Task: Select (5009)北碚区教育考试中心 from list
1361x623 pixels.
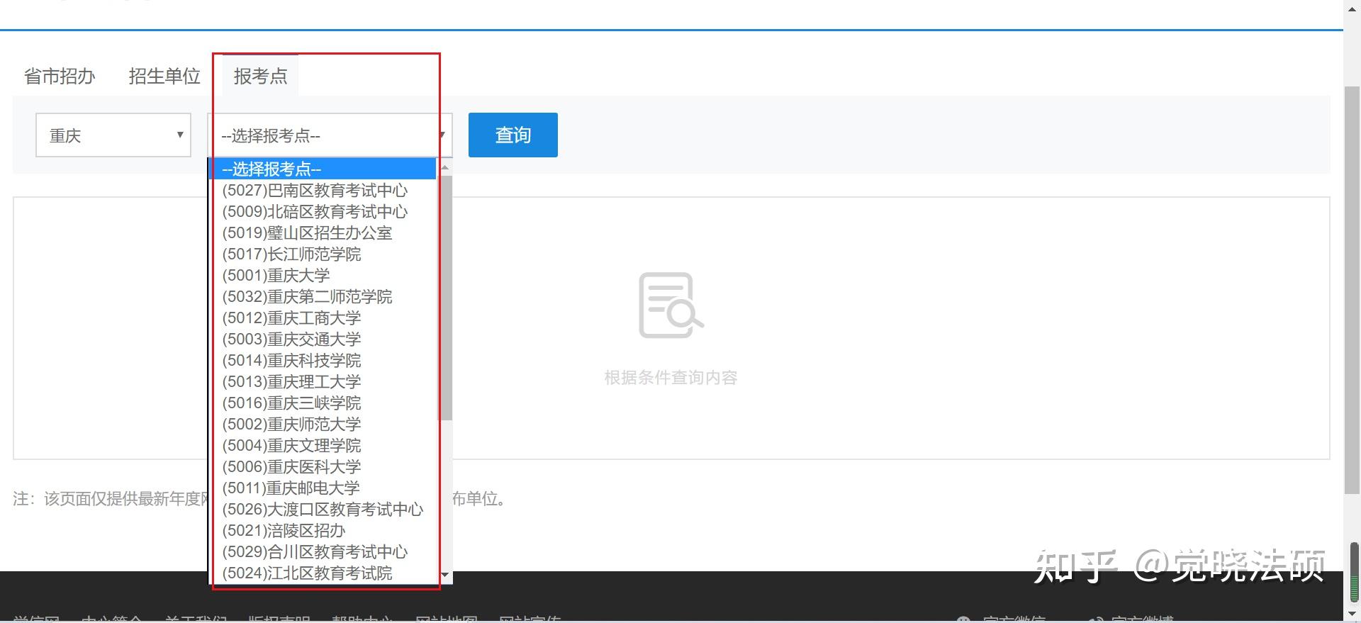Action: [x=323, y=211]
